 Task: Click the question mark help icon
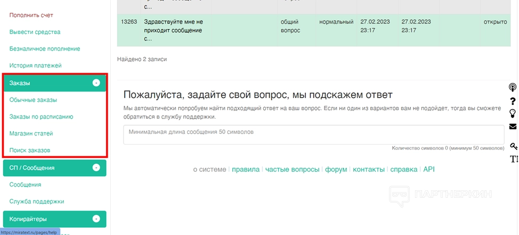pyautogui.click(x=513, y=101)
